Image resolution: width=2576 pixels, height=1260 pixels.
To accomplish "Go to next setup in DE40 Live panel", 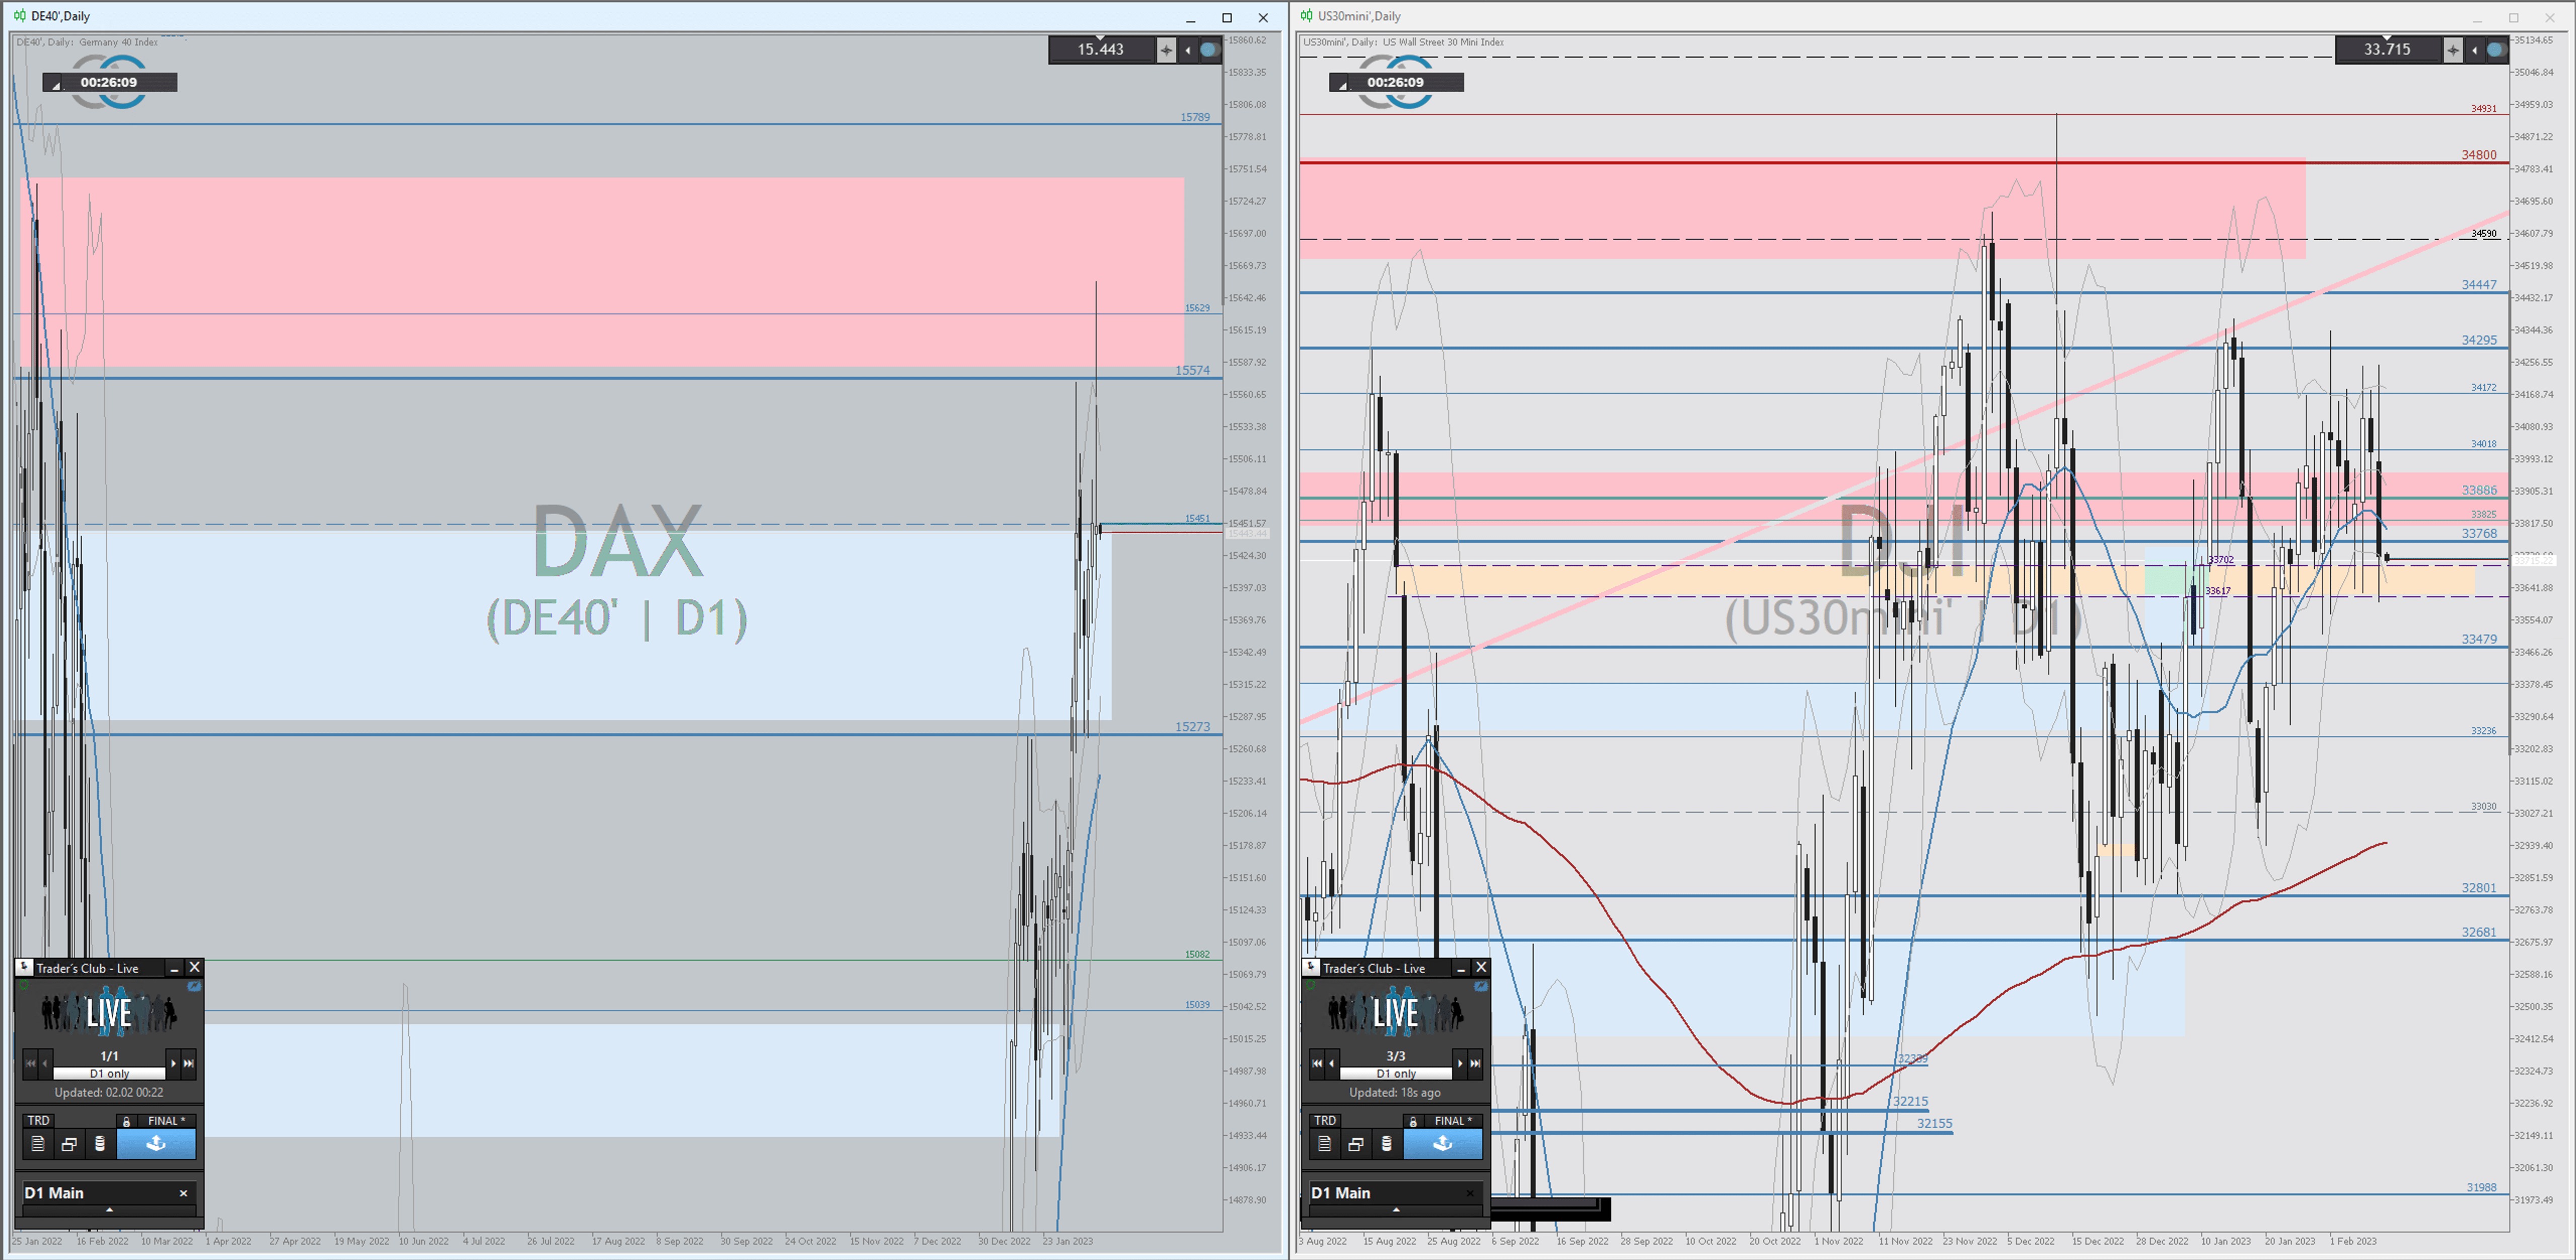I will (173, 1063).
